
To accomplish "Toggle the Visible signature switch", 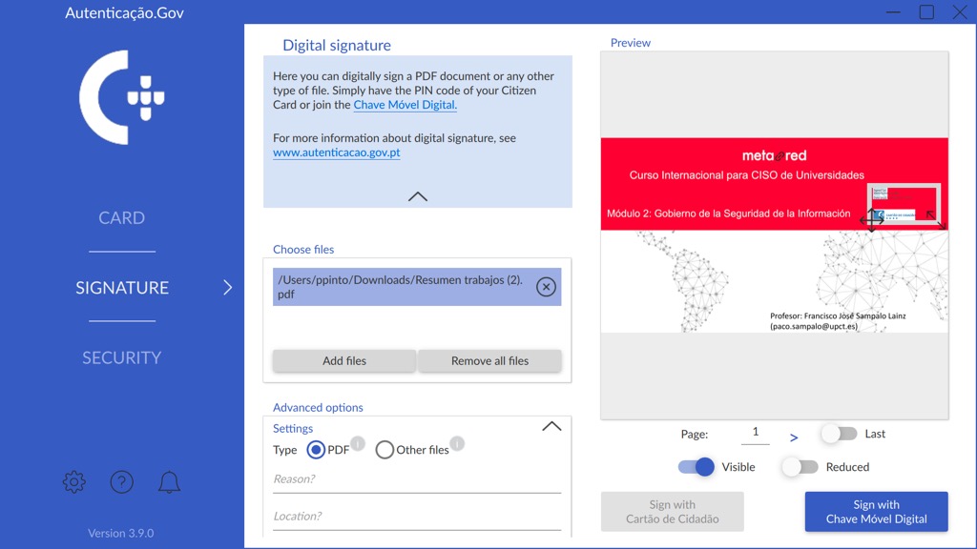I will pyautogui.click(x=696, y=467).
